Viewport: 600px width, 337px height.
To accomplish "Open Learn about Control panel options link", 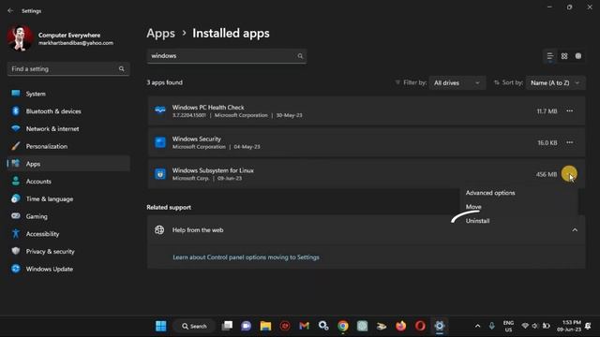I will (x=246, y=257).
